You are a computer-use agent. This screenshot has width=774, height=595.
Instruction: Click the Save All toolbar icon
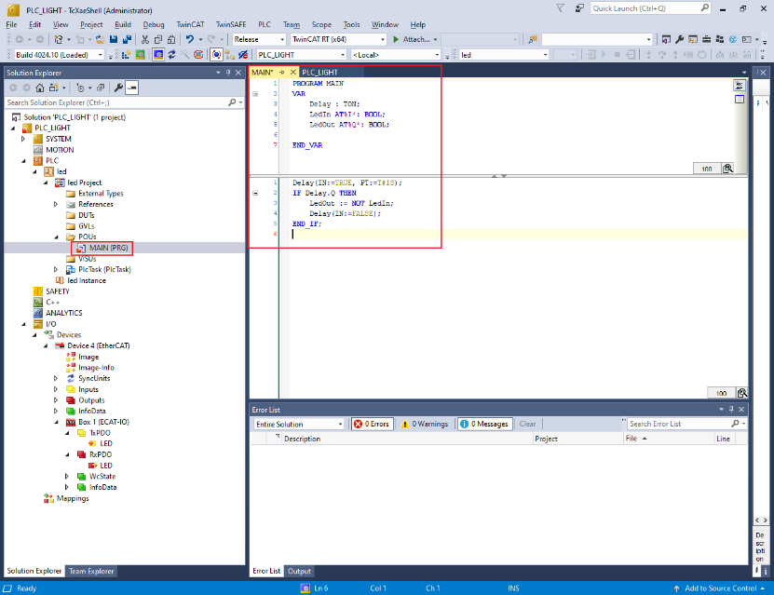coord(126,40)
